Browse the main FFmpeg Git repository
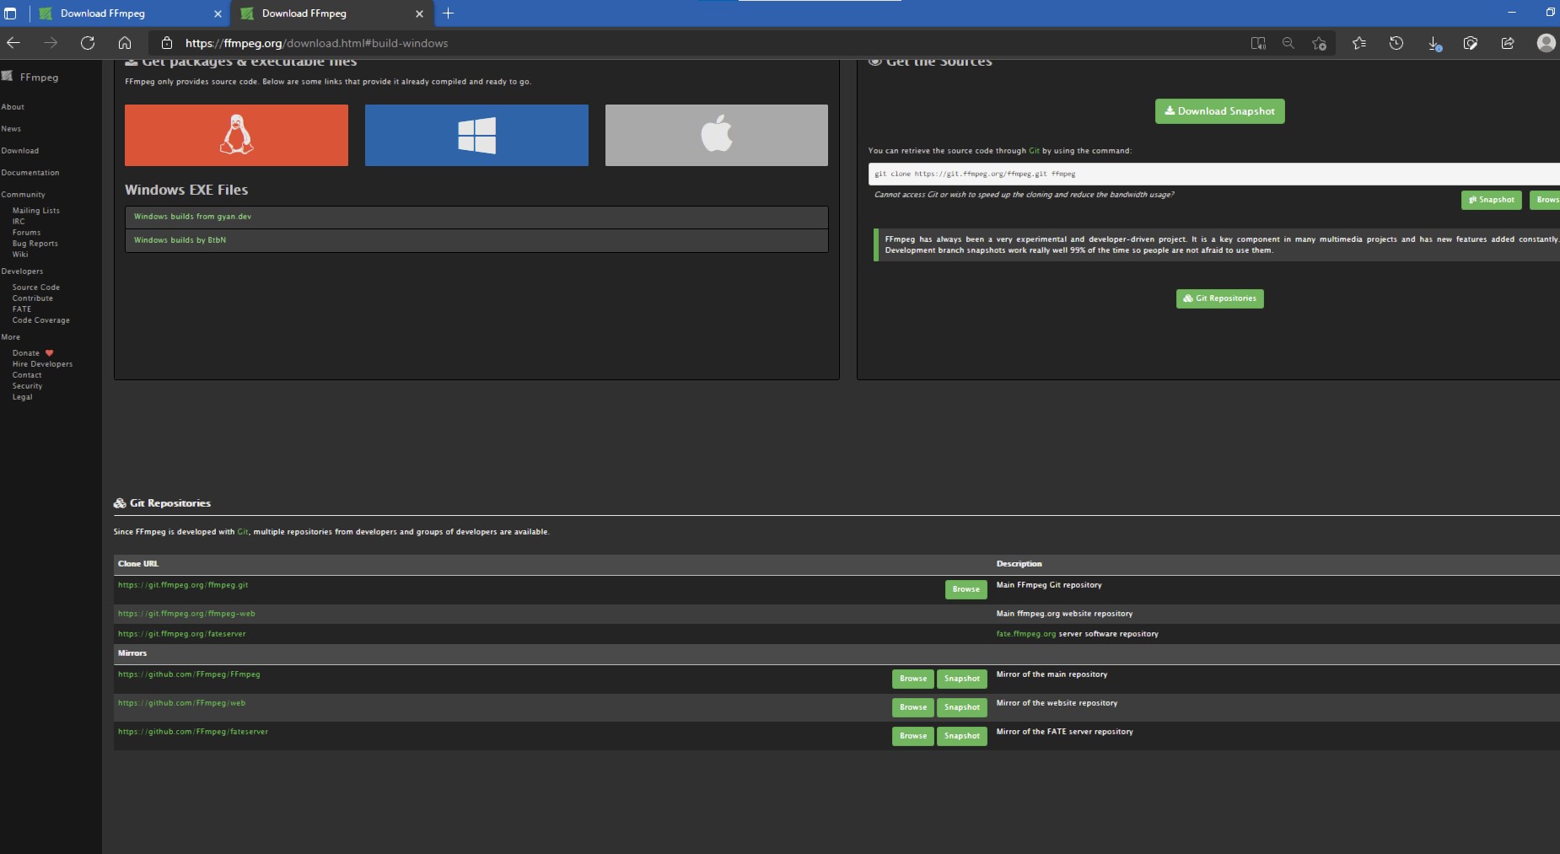 click(966, 589)
